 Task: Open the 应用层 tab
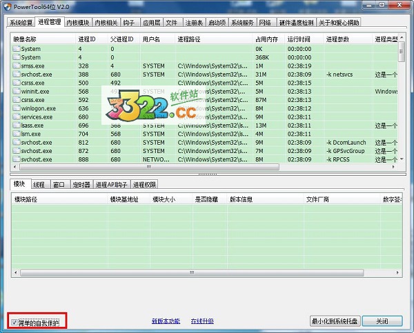click(152, 23)
